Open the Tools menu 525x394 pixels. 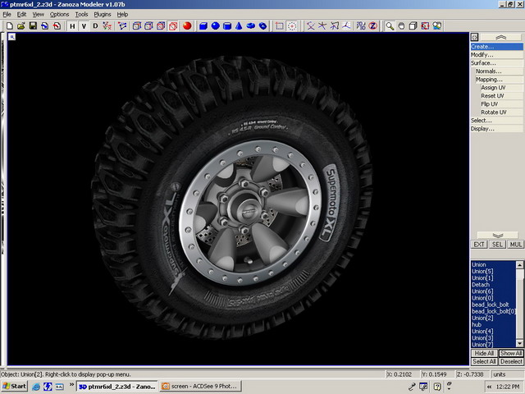81,14
